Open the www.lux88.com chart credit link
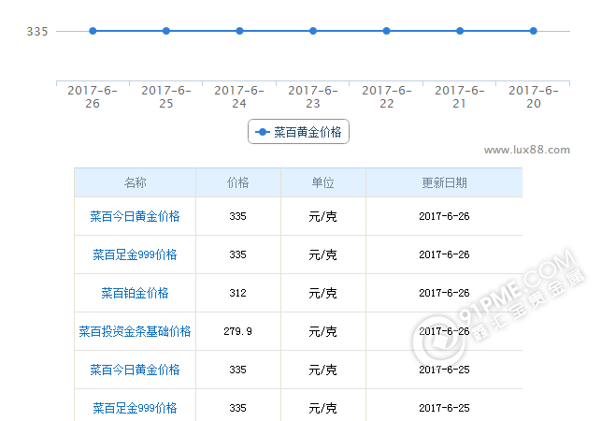Image resolution: width=601 pixels, height=421 pixels. click(x=526, y=150)
